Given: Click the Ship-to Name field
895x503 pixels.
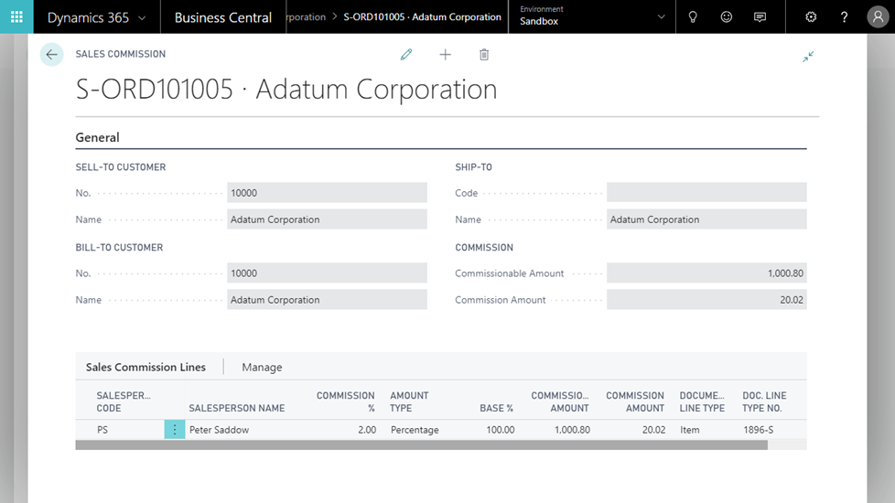Looking at the screenshot, I should click(706, 219).
